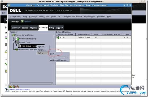Sort by LUN column header
This screenshot has width=148, height=97.
tap(96, 34)
